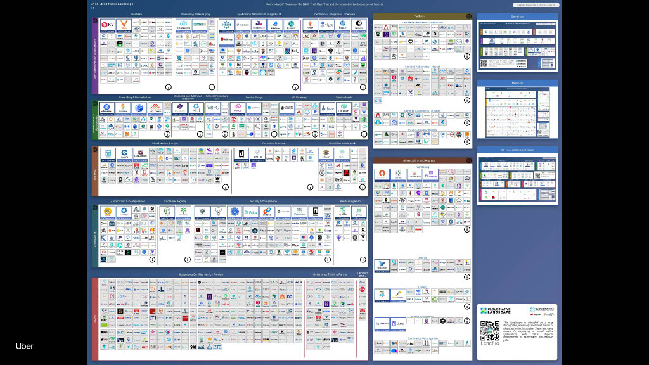649x365 pixels.
Task: Open the containerd runtime card
Action: click(x=241, y=155)
